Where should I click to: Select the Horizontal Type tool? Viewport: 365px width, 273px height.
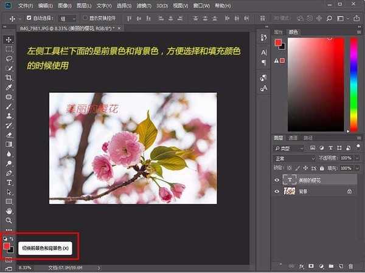tap(9, 182)
